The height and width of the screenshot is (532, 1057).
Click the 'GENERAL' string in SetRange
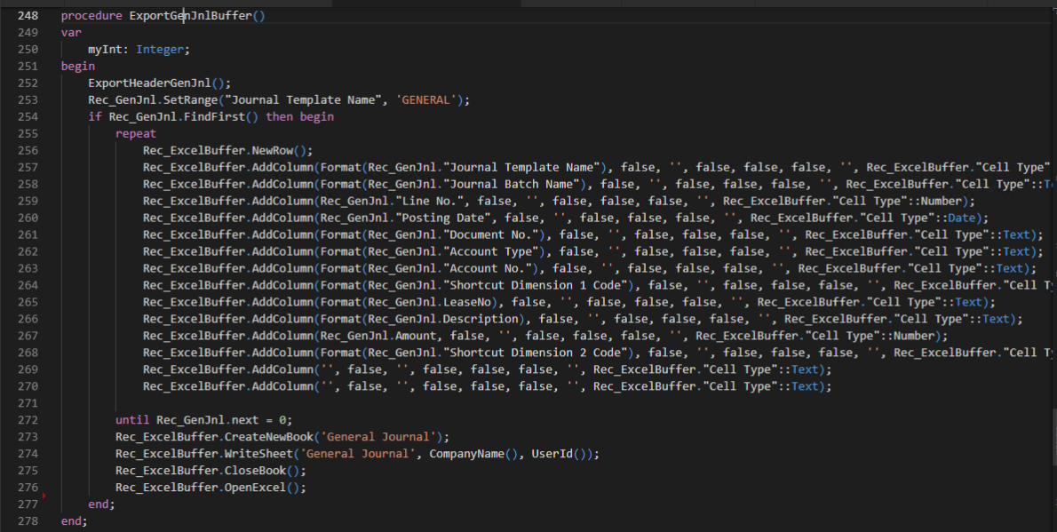point(429,100)
